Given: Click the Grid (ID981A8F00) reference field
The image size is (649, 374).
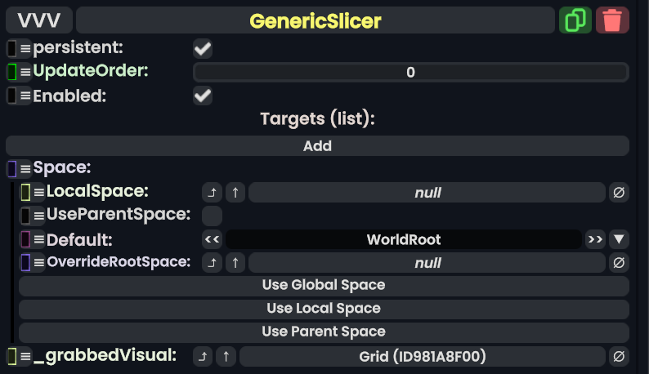Looking at the screenshot, I should click(x=422, y=357).
